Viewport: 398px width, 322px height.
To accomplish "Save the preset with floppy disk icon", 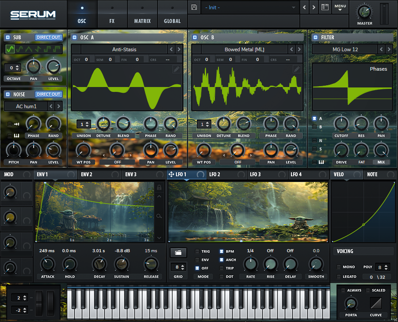I will click(x=194, y=7).
